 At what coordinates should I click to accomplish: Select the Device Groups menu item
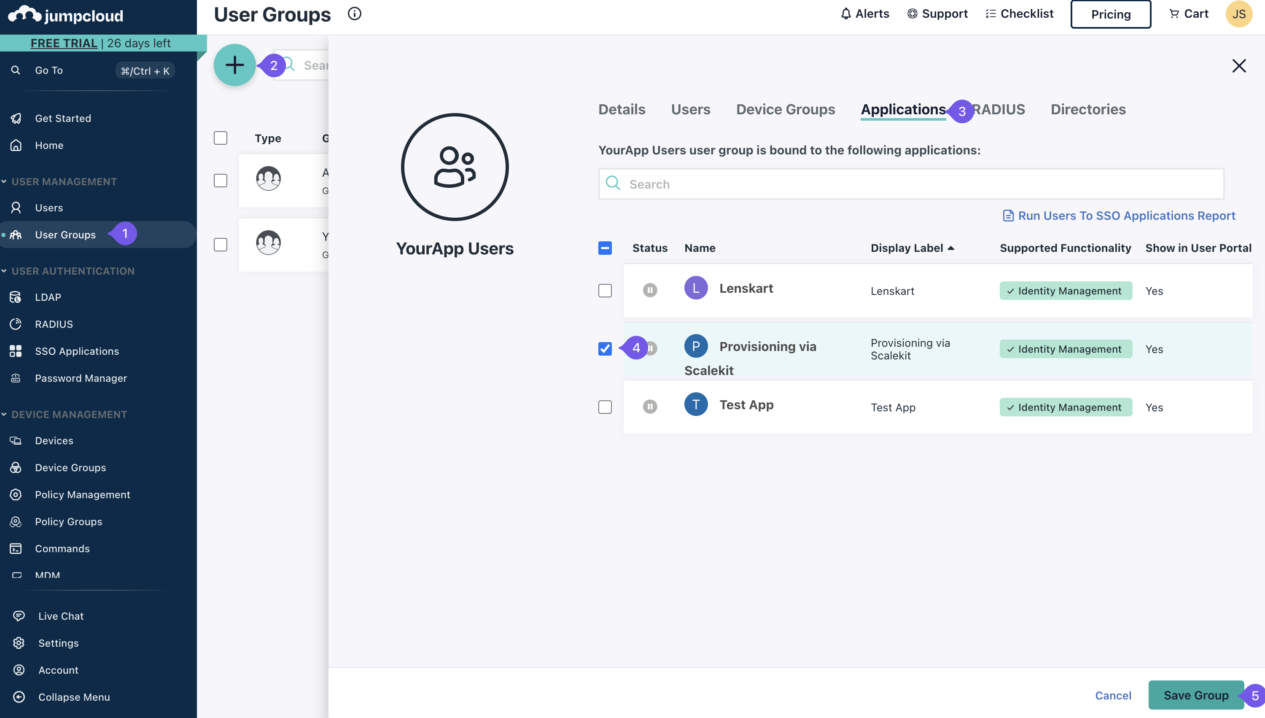pyautogui.click(x=70, y=468)
